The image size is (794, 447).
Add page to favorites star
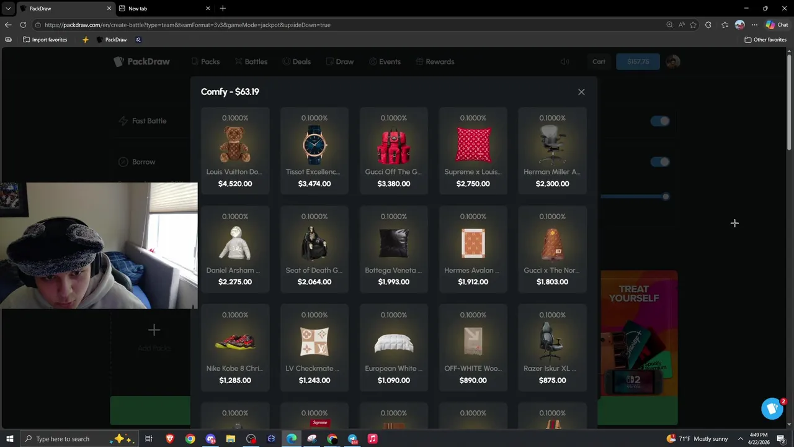693,25
